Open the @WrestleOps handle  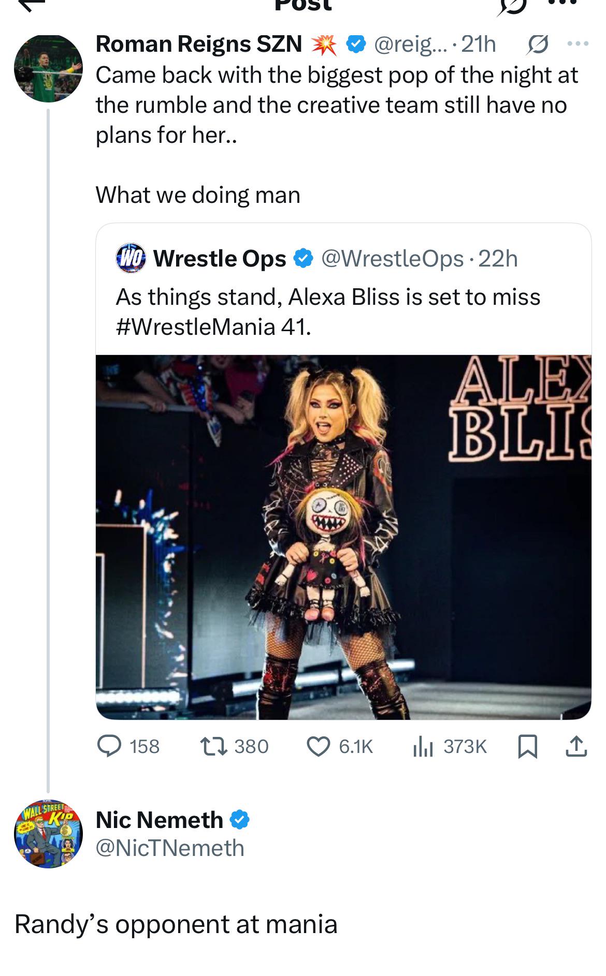tap(392, 258)
